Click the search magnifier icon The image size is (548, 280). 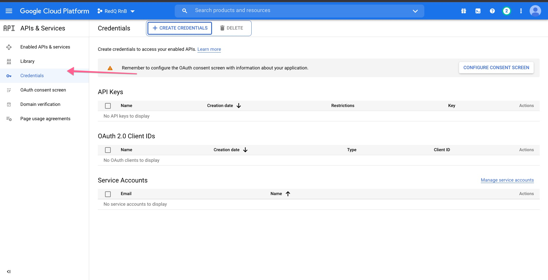tap(184, 11)
